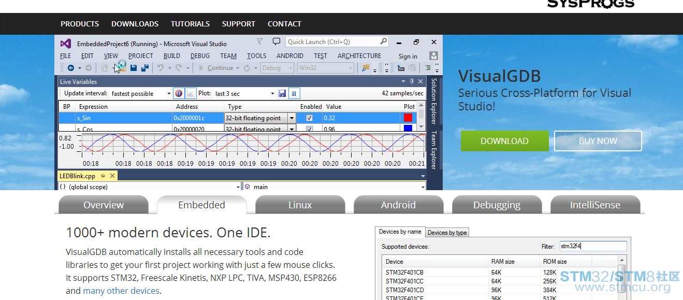Switch to the IntelliSense tab
Image resolution: width=683 pixels, height=300 pixels.
tap(595, 205)
